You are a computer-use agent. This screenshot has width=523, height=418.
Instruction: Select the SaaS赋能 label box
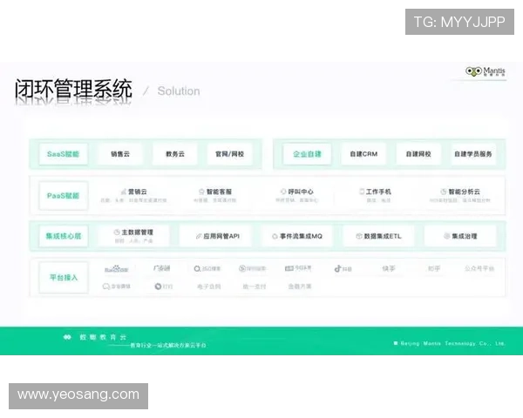tap(64, 154)
